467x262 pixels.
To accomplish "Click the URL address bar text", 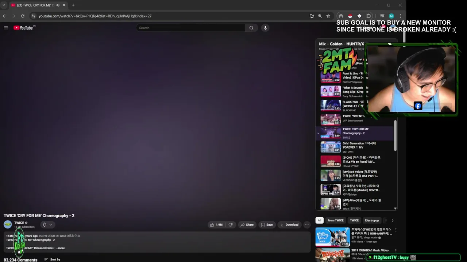I will point(95,16).
